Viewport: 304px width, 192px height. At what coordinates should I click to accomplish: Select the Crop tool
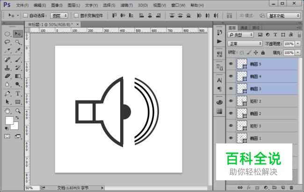tap(7, 50)
